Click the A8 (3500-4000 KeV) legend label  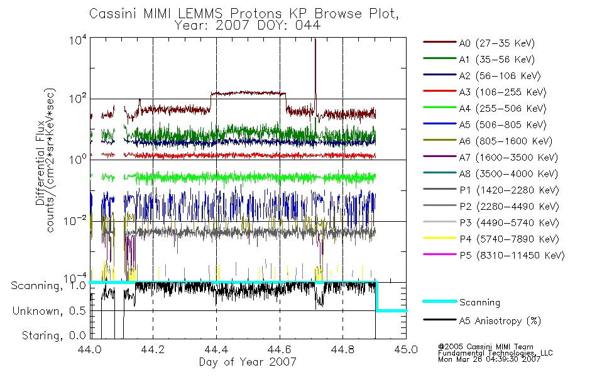tap(508, 175)
